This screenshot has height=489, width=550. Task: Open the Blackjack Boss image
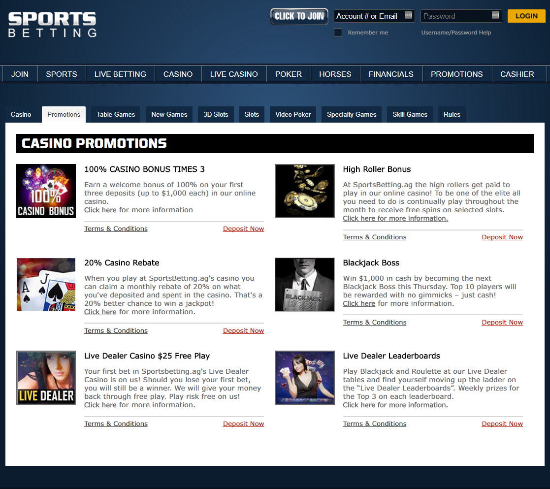[304, 285]
